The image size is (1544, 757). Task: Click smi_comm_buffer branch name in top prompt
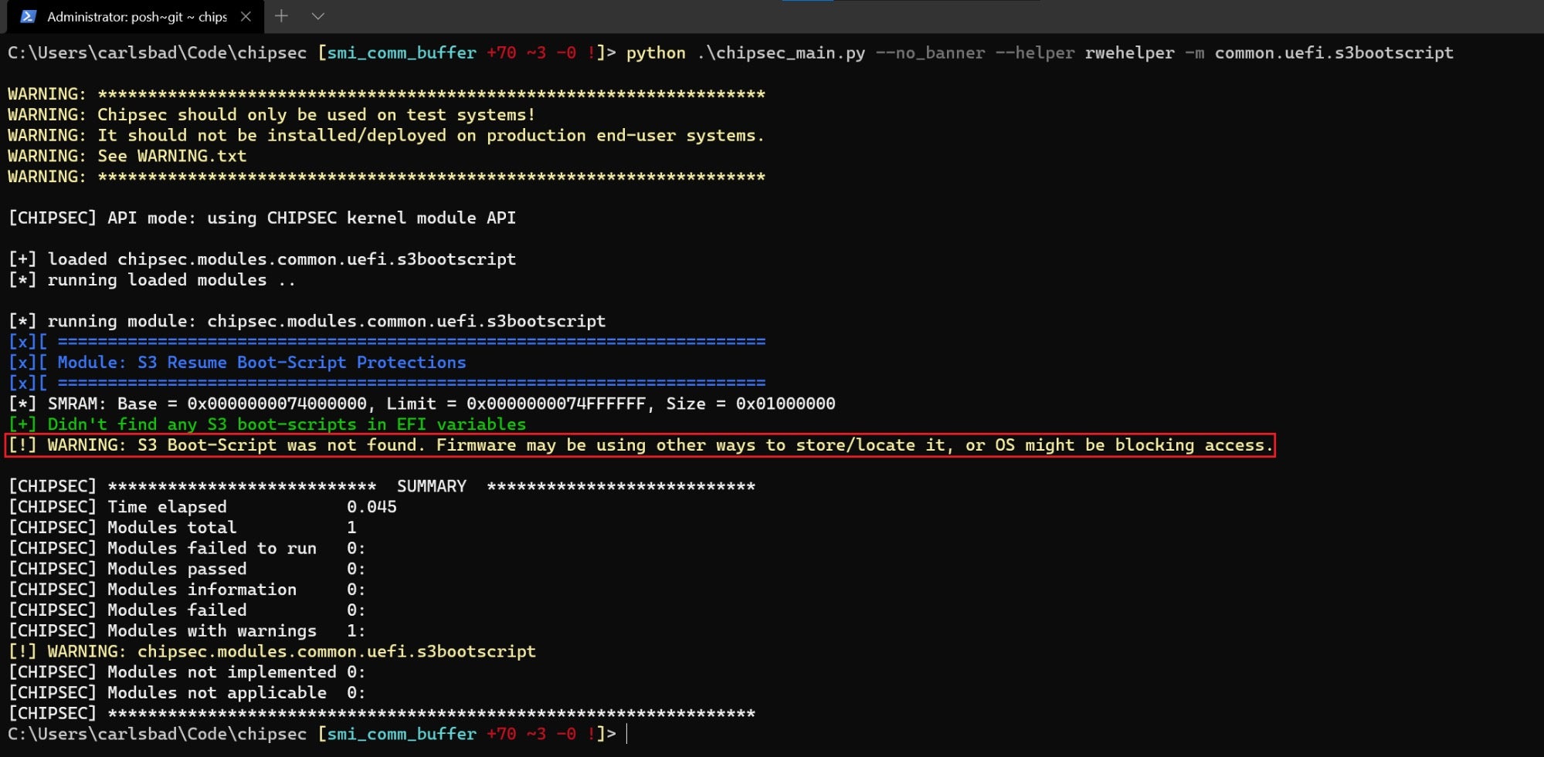[x=402, y=53]
